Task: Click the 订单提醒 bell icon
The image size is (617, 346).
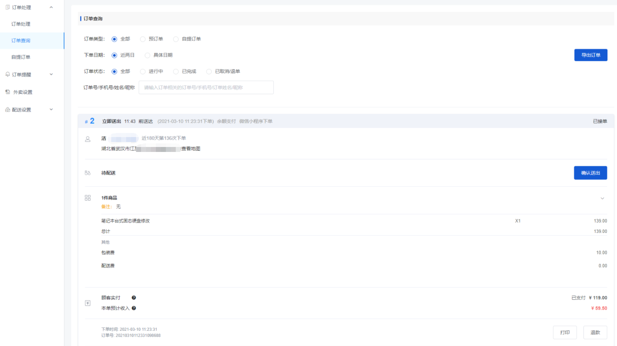Action: tap(7, 74)
